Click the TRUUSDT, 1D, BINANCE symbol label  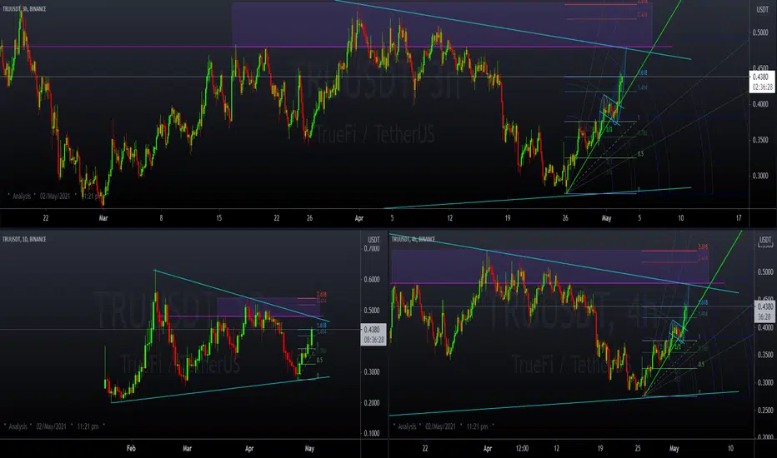pos(24,239)
